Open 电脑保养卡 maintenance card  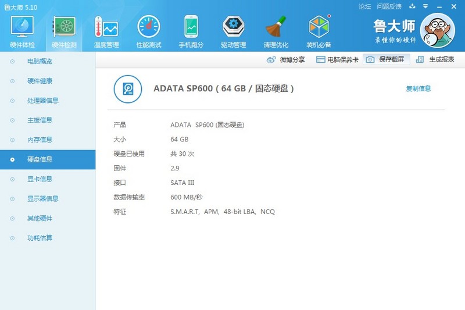(337, 60)
